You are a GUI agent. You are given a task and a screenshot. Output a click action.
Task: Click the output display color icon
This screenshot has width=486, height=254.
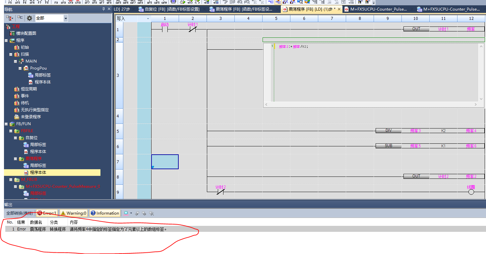(126, 213)
